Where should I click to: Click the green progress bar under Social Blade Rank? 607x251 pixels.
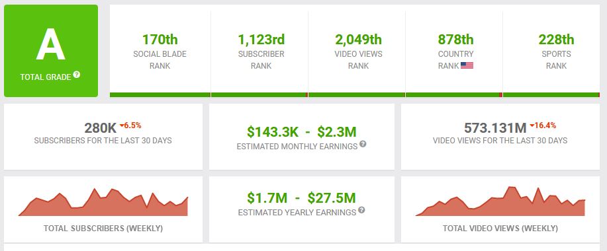[x=160, y=94]
